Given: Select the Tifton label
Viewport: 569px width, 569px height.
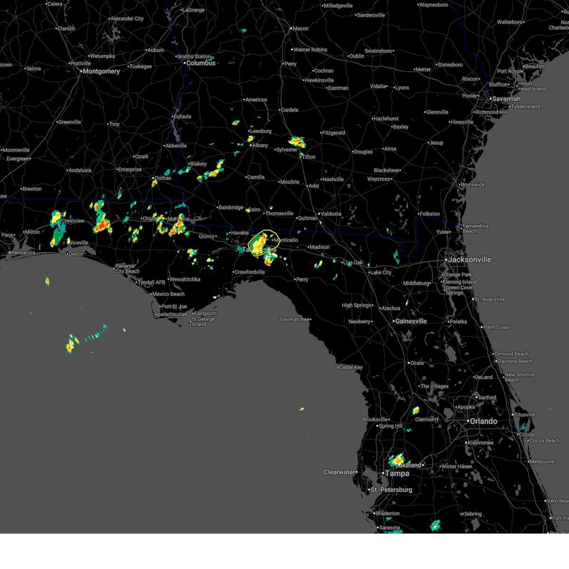Looking at the screenshot, I should click(309, 157).
